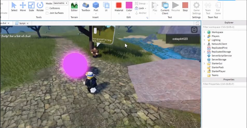Activate the Scale tool
The image size is (247, 128).
[x=31, y=7]
